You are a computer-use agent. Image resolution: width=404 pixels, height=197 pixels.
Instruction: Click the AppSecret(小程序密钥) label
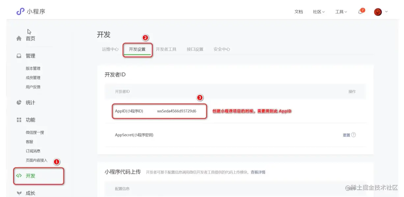pos(134,135)
